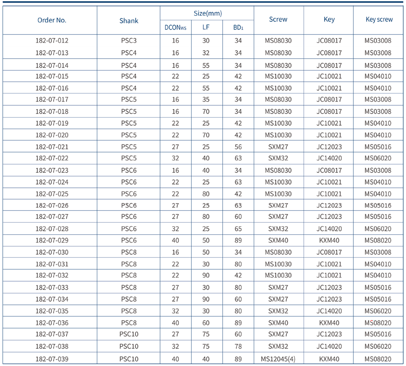Click the Shank column header
This screenshot has width=406, height=366.
tap(129, 21)
